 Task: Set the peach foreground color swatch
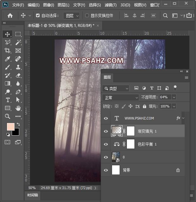pos(10,126)
